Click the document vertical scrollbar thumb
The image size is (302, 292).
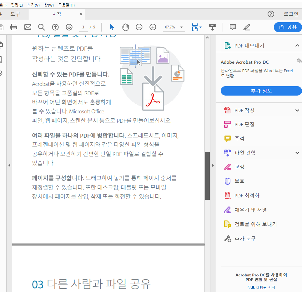(x=208, y=176)
